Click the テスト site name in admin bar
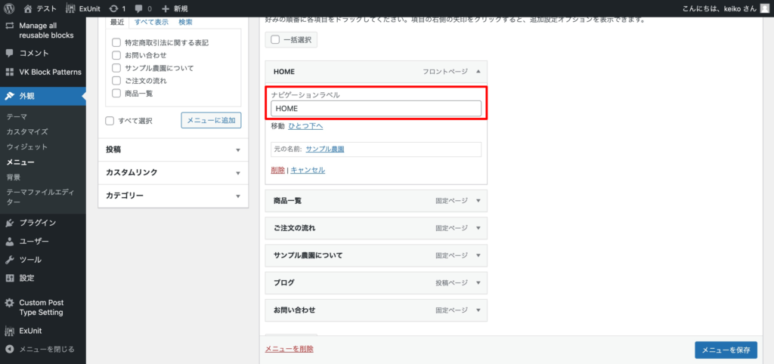Viewport: 774px width, 364px height. click(46, 8)
